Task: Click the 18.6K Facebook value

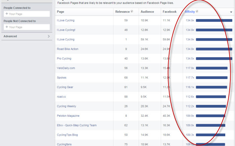Action: tap(167, 135)
